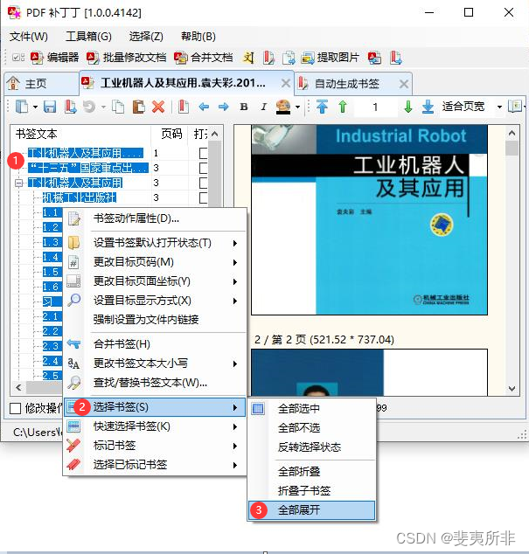Click the 合并书签 gun icon

[73, 343]
